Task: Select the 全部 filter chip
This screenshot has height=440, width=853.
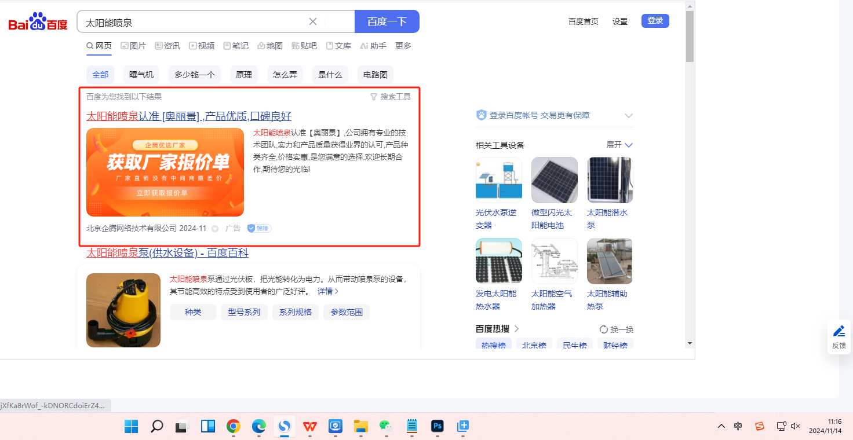Action: tap(100, 75)
